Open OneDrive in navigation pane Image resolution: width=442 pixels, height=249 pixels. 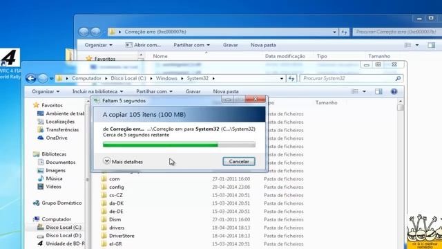point(52,138)
